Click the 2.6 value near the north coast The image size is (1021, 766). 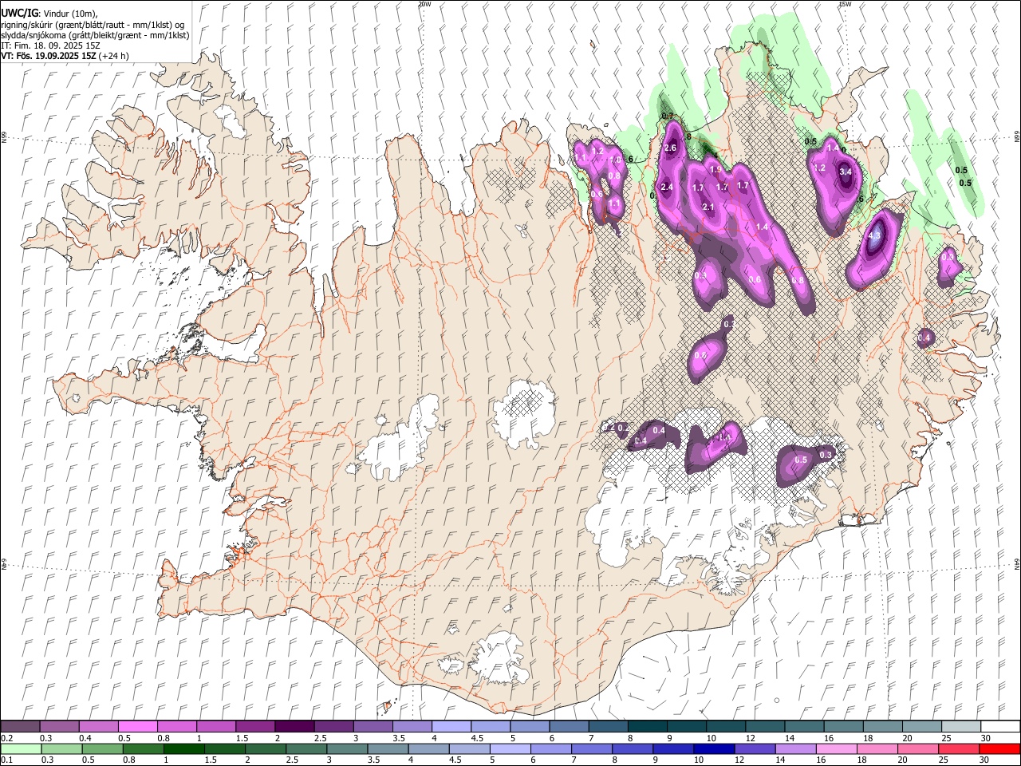pos(670,148)
